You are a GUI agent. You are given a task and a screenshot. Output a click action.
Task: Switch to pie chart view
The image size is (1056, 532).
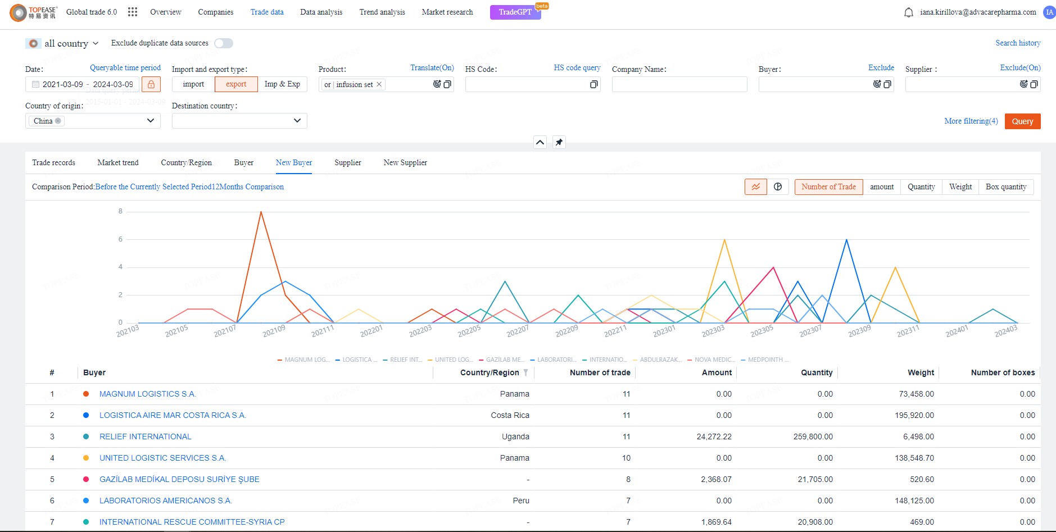(x=778, y=187)
